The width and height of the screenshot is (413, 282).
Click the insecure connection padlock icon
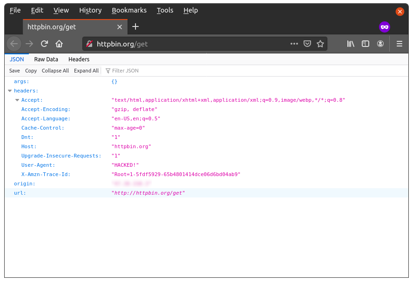(x=89, y=44)
